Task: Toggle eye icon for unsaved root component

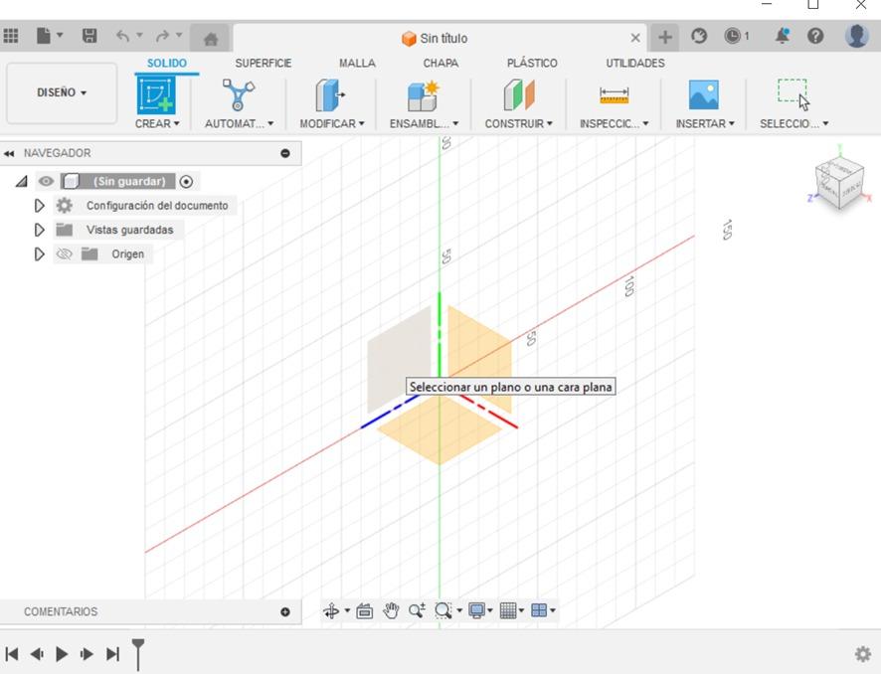Action: [46, 182]
